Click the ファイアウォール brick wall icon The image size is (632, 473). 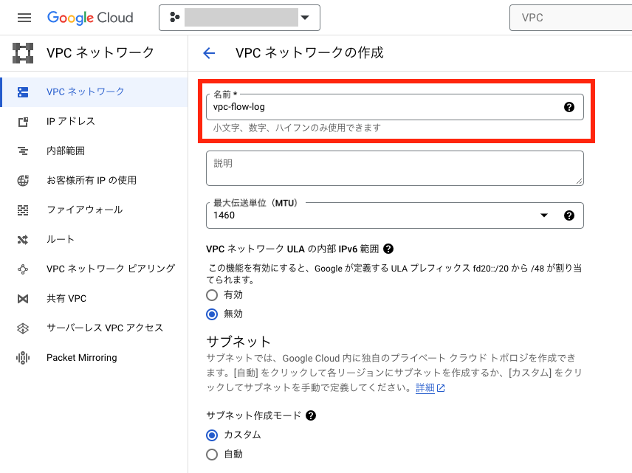23,210
